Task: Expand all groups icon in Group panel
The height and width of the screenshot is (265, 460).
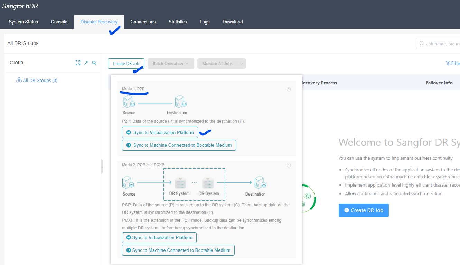Action: click(x=78, y=63)
